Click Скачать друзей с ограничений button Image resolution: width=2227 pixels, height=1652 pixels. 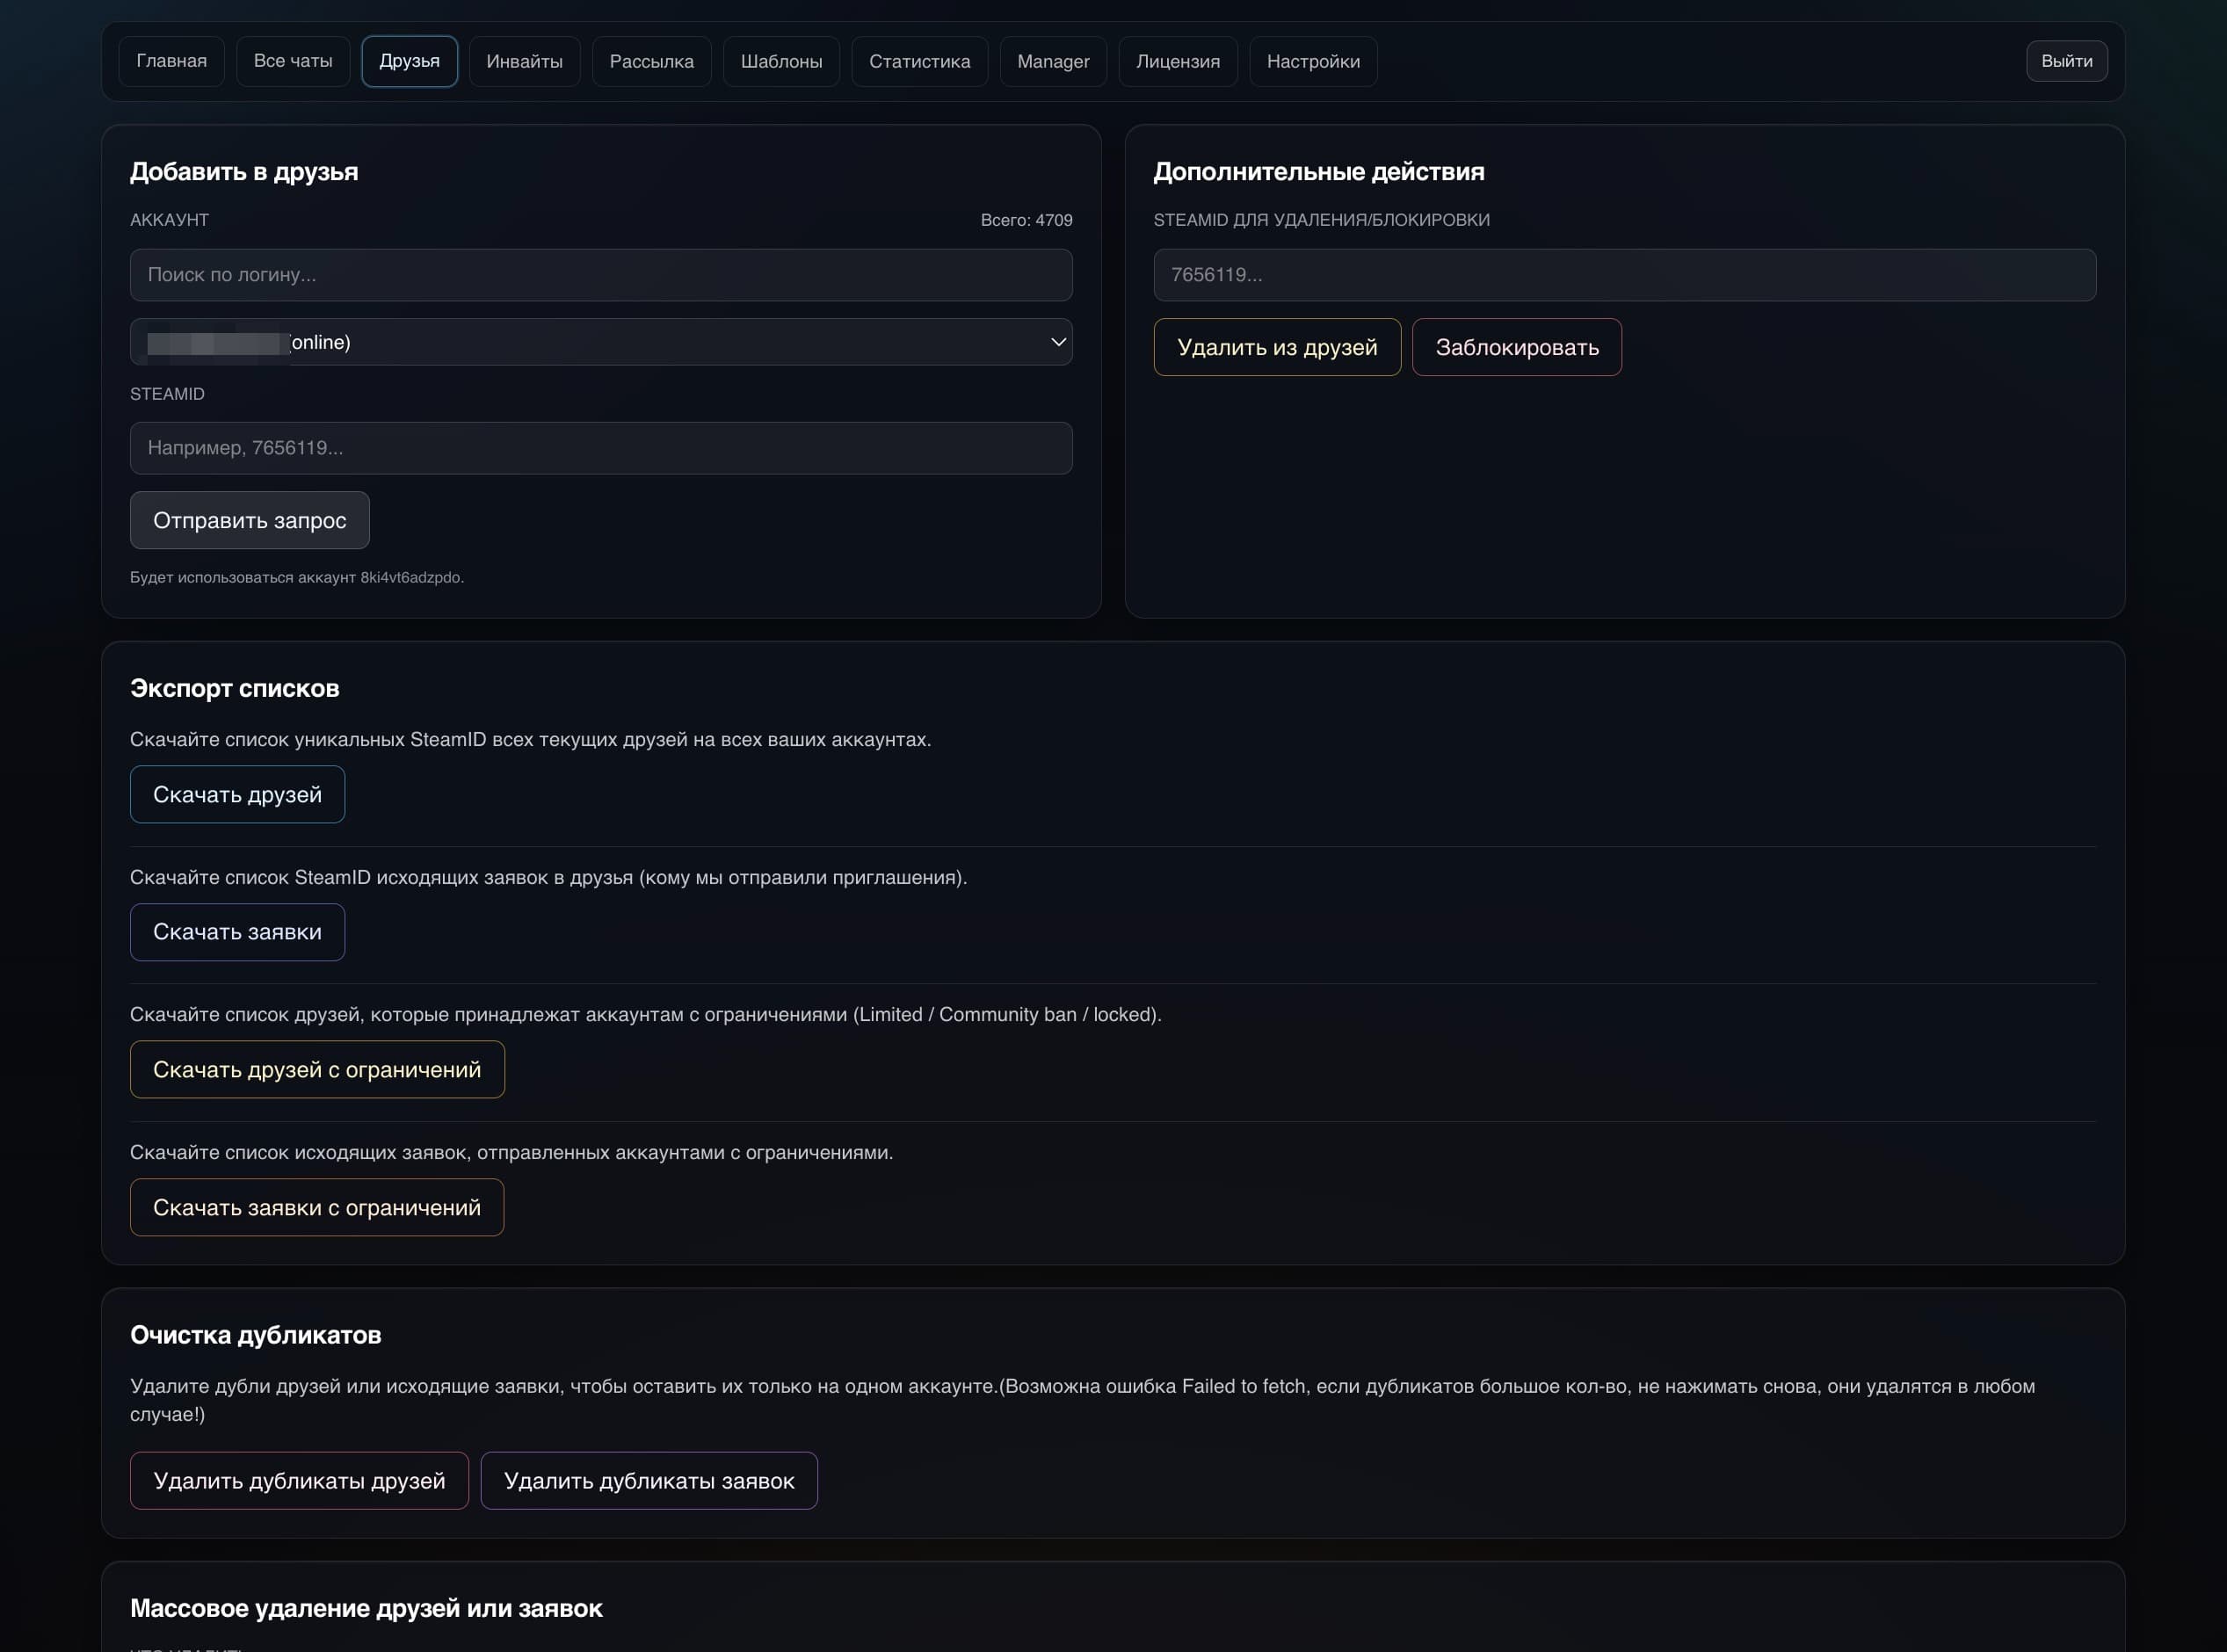pyautogui.click(x=317, y=1069)
